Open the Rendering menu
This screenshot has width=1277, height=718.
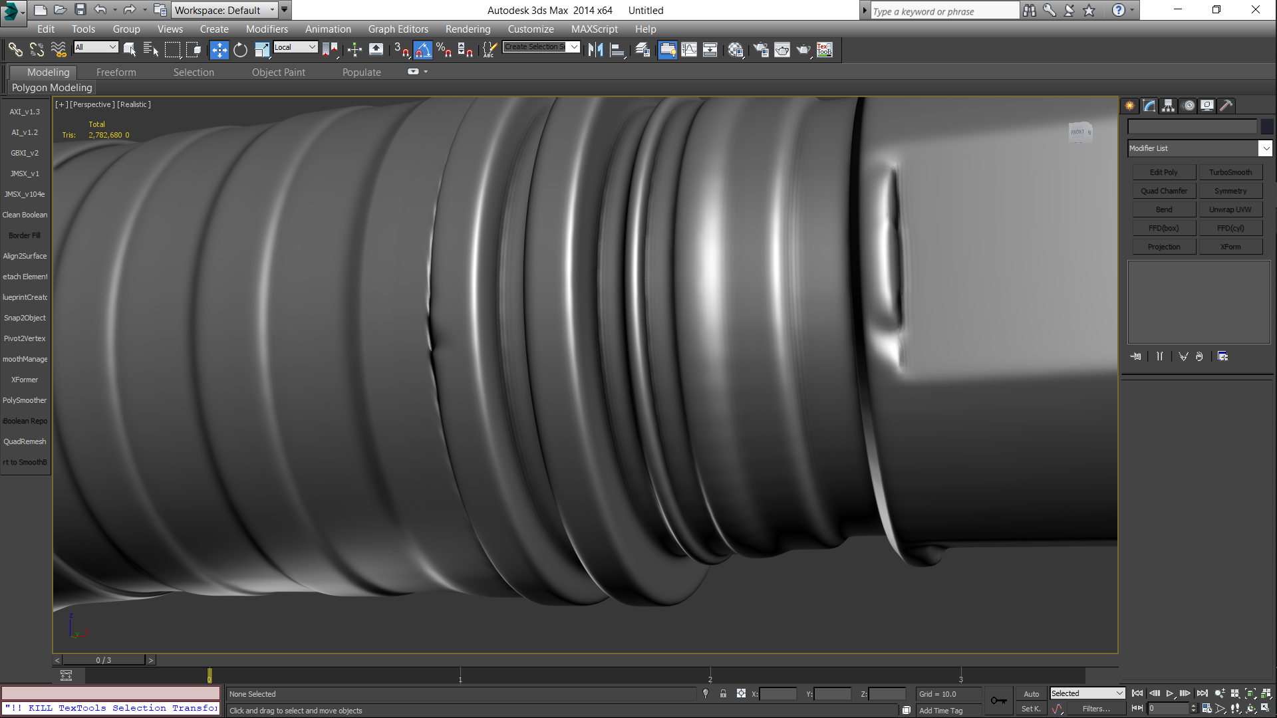coord(468,29)
